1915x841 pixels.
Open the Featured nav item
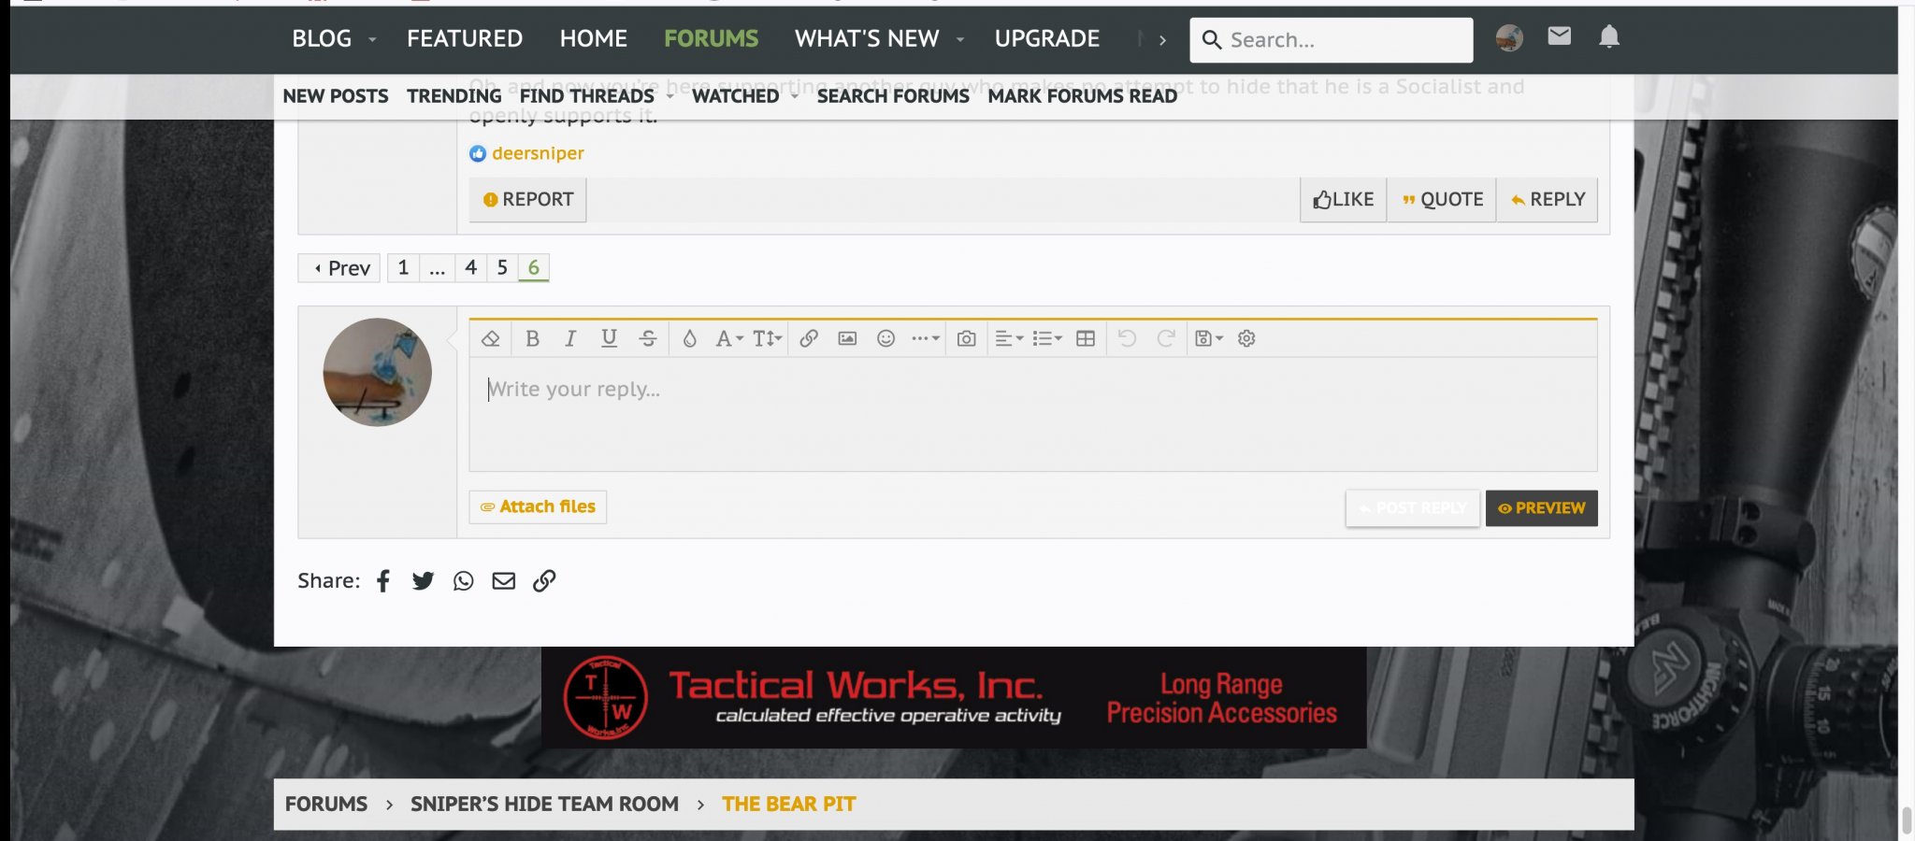click(x=465, y=39)
